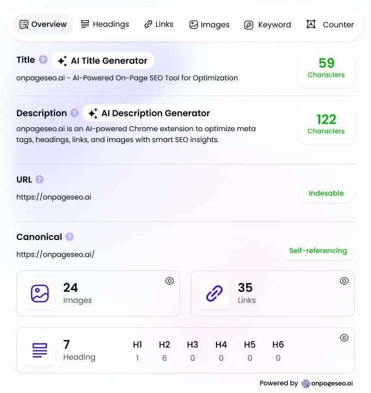Click the H2 heading count column
The width and height of the screenshot is (371, 393).
[164, 351]
